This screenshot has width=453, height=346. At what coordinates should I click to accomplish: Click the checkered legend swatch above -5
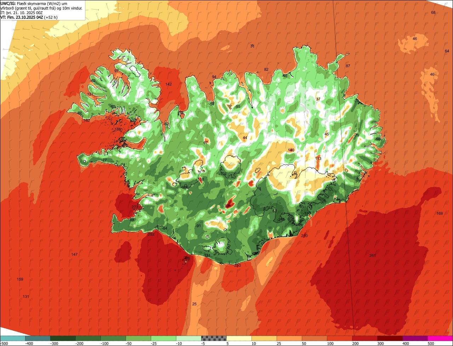(214, 338)
